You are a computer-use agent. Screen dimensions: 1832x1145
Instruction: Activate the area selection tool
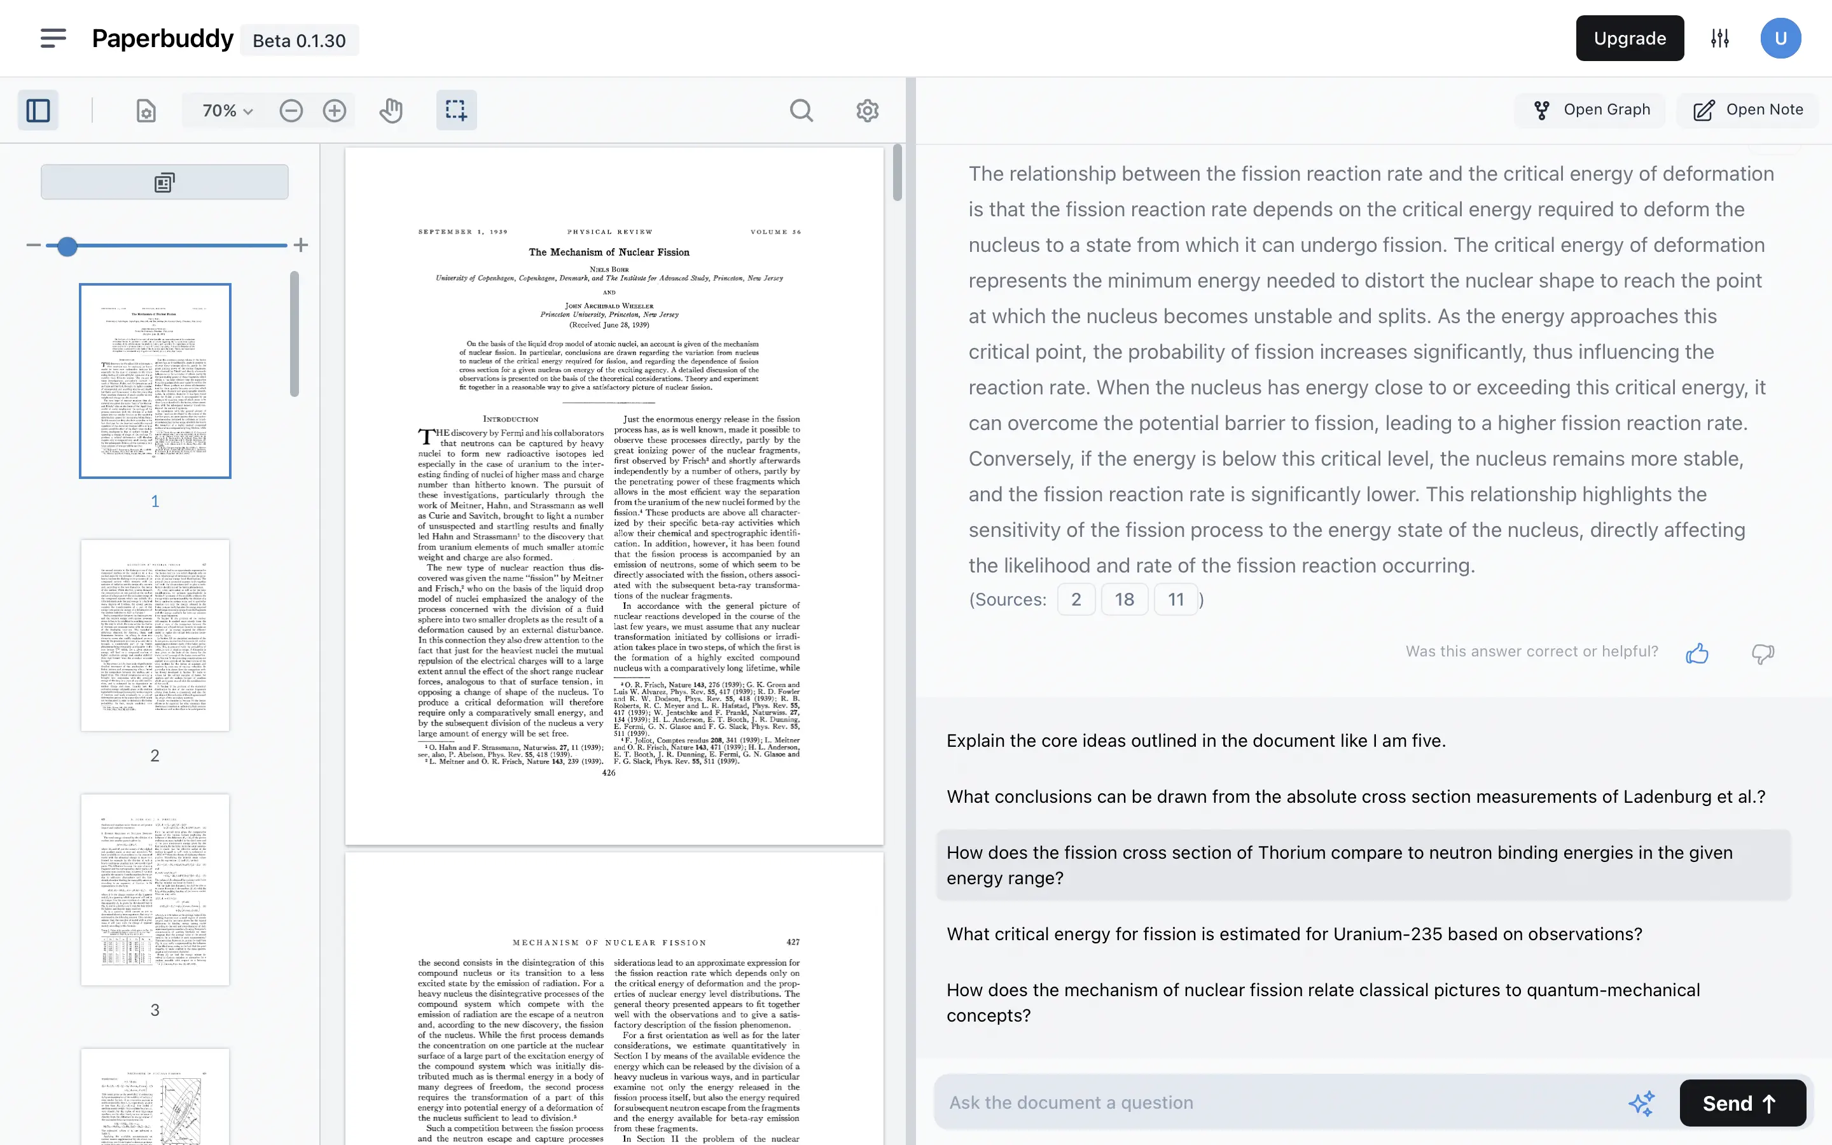point(455,110)
